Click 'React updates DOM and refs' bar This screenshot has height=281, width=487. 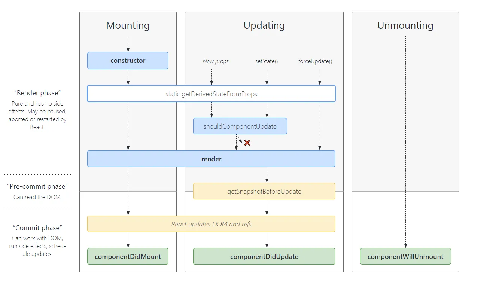pyautogui.click(x=211, y=224)
